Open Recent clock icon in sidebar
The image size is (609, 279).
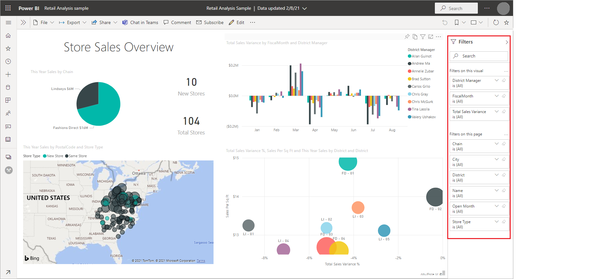[x=8, y=61]
